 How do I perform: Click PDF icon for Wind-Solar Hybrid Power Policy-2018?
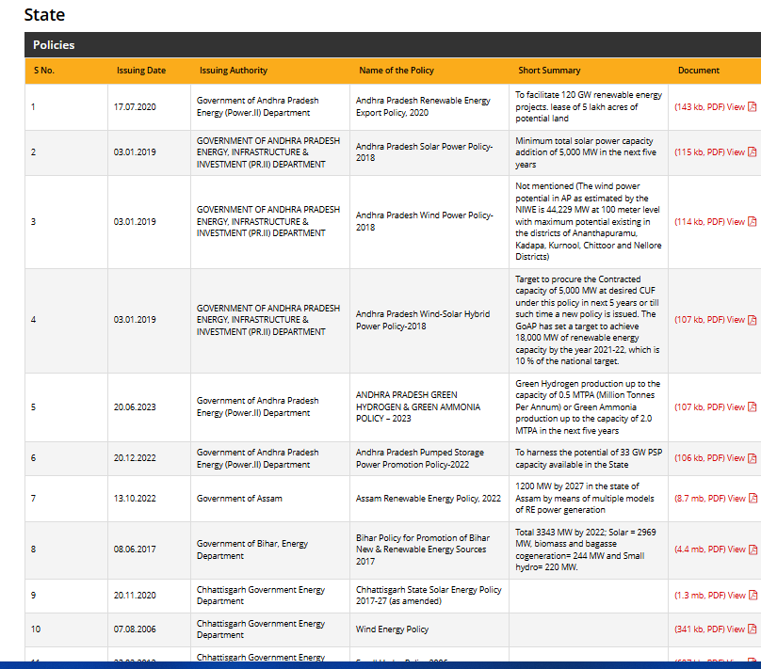click(752, 320)
